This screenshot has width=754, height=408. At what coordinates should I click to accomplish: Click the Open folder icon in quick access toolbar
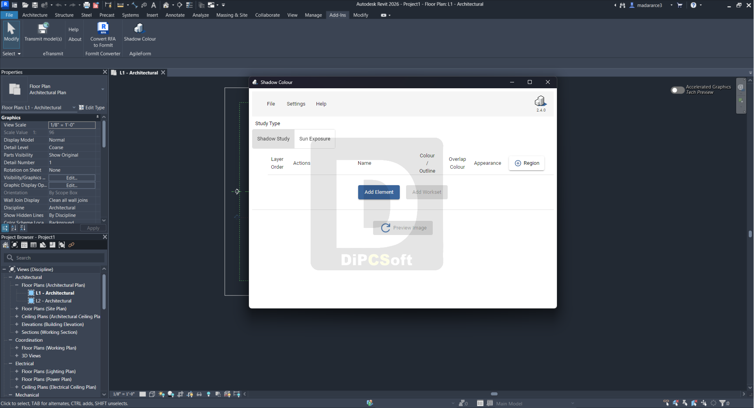25,5
